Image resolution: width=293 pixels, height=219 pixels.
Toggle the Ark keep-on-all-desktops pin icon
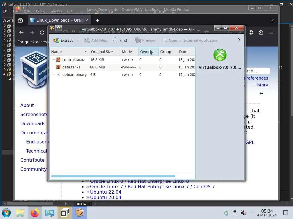click(x=58, y=28)
